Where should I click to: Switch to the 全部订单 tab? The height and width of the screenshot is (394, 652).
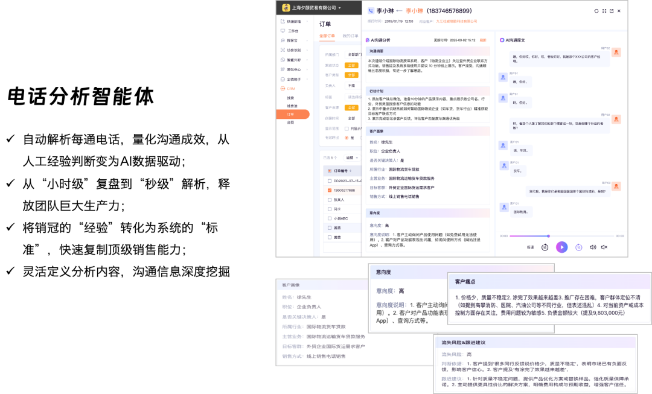click(327, 36)
